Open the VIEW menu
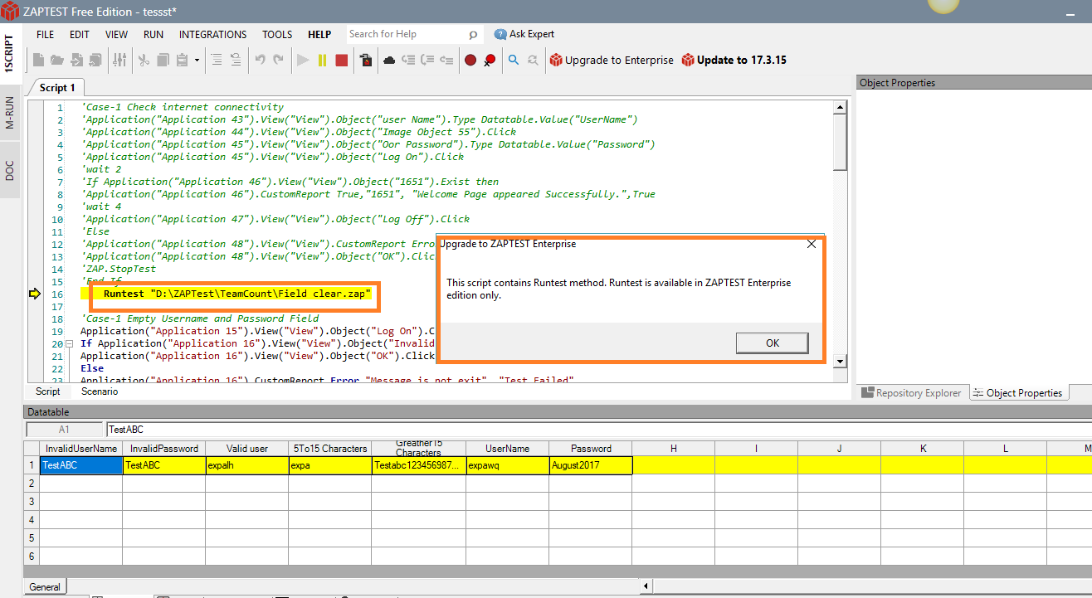 click(x=116, y=34)
